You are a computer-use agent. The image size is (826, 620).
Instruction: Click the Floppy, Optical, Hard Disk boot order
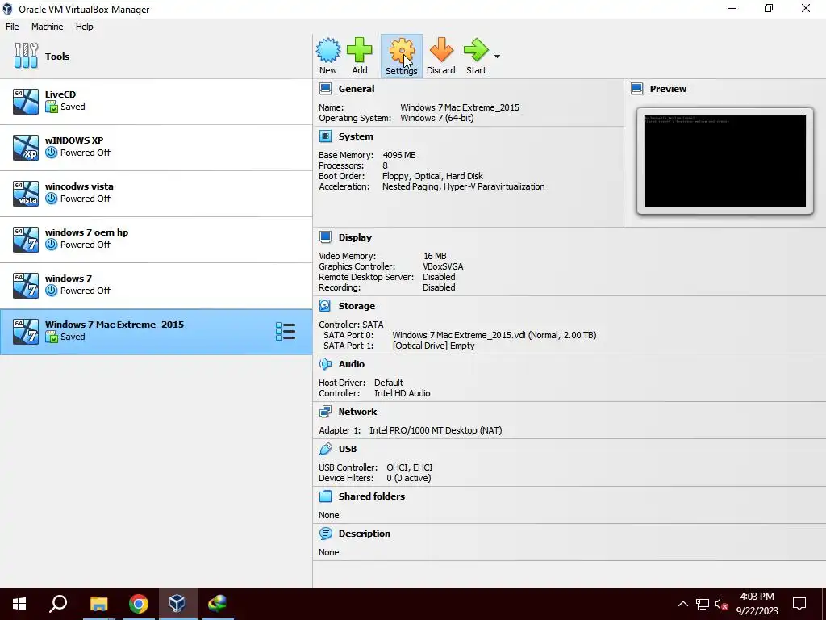[x=432, y=176]
